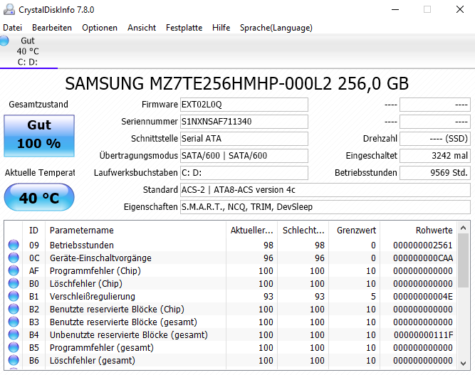475x375 pixels.
Task: Click status circle for Löschfehler (gesamt) row
Action: [14, 360]
